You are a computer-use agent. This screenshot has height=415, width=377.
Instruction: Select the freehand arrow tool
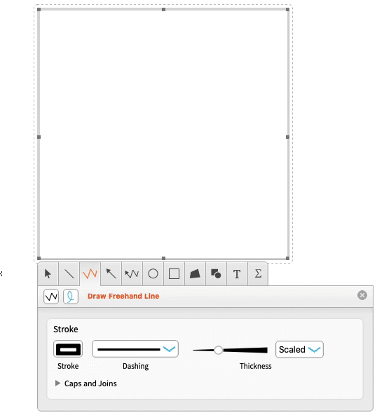(x=132, y=274)
